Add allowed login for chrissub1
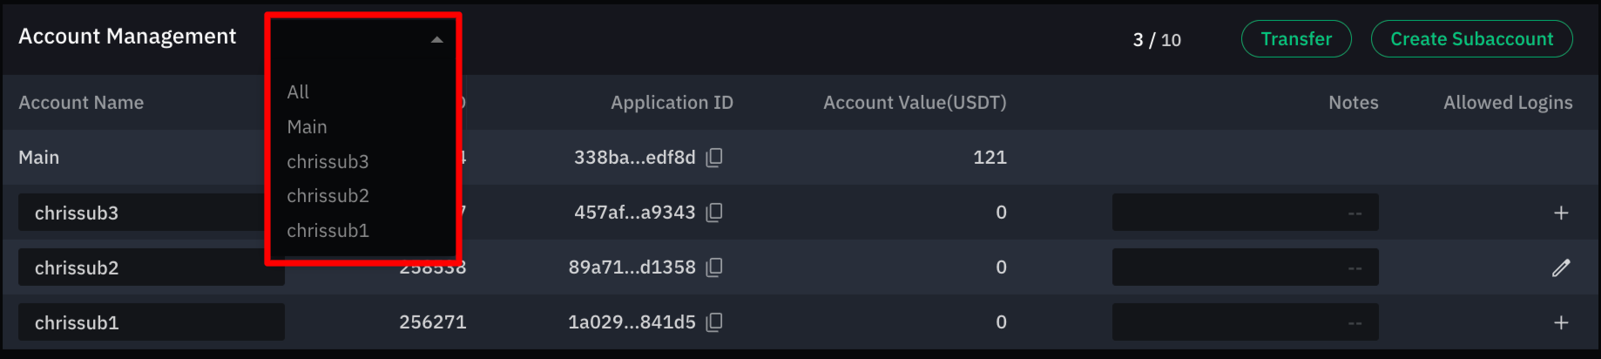The height and width of the screenshot is (359, 1601). pos(1561,322)
